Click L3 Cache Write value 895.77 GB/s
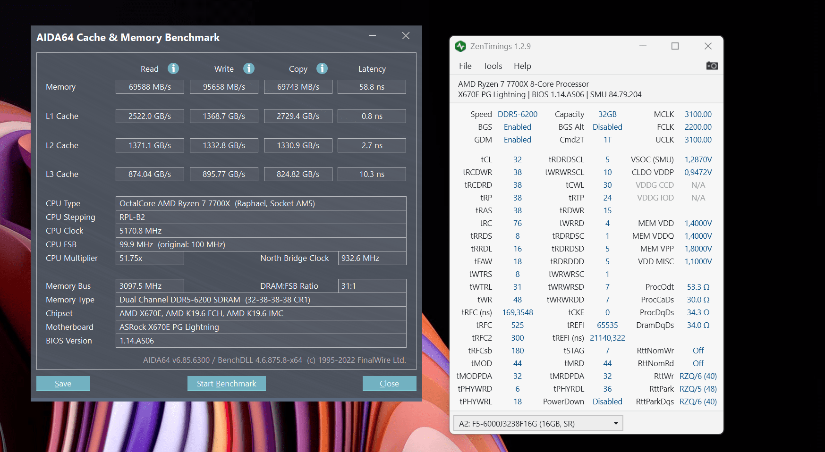This screenshot has width=825, height=452. (224, 174)
